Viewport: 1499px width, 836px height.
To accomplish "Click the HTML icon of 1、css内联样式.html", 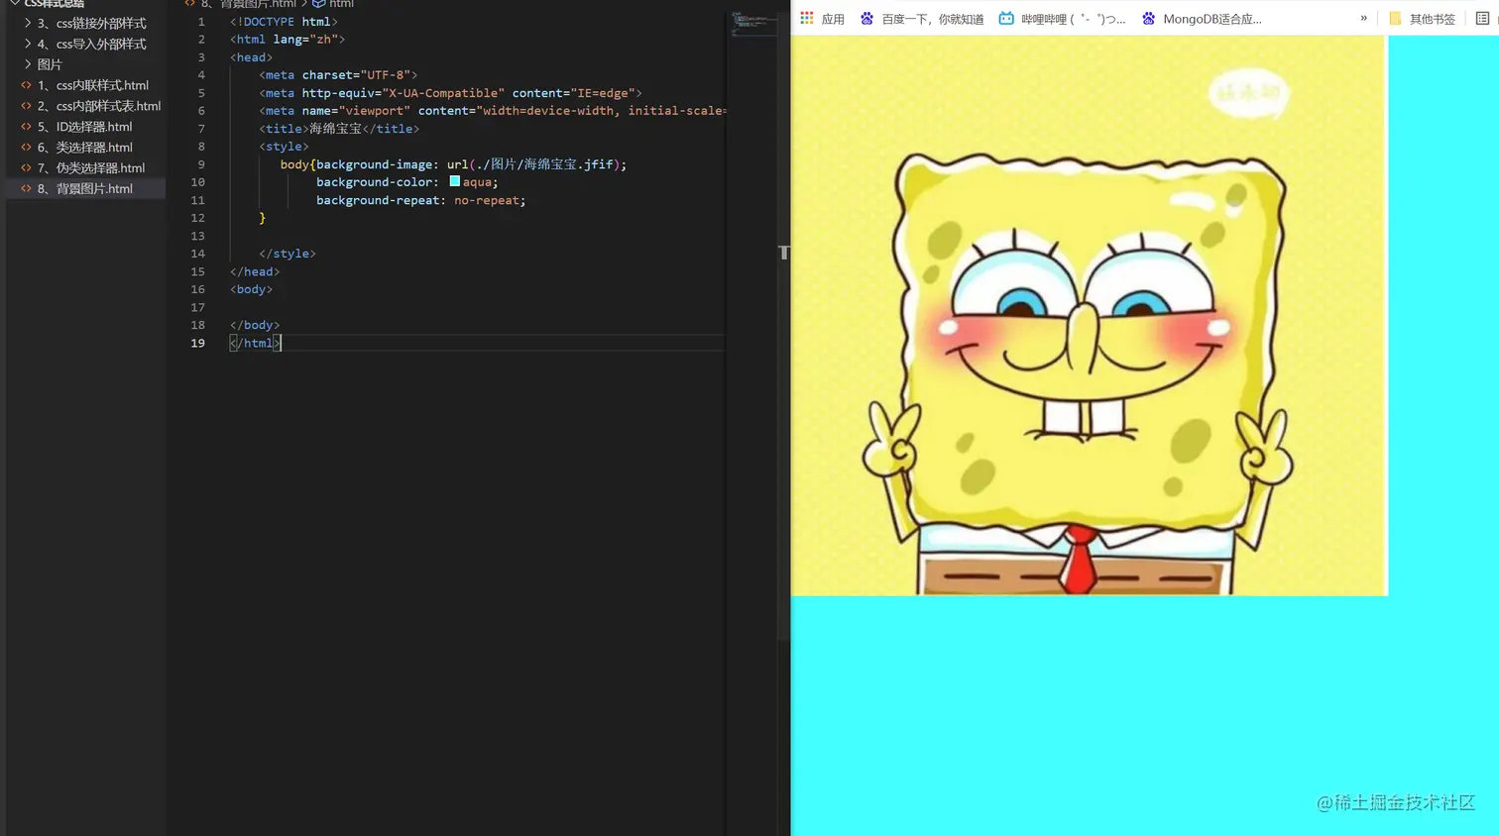I will click(x=27, y=85).
